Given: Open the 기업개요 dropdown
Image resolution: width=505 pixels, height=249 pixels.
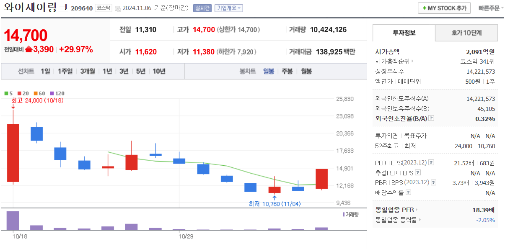Looking at the screenshot, I should pyautogui.click(x=228, y=8).
